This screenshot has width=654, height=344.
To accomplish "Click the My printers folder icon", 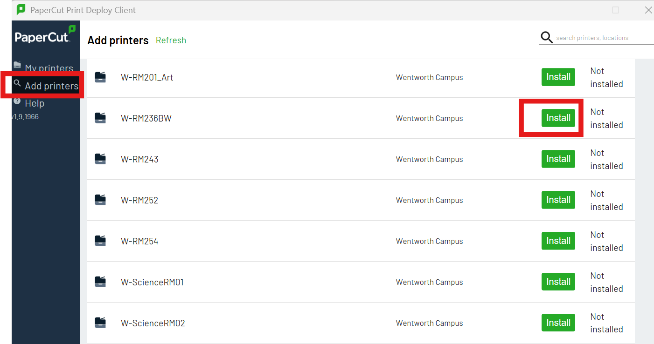I will (x=17, y=65).
